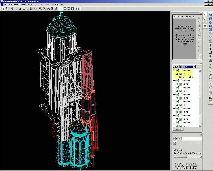Toggle the checkbox beside the first Transform node
The height and width of the screenshot is (171, 213).
pyautogui.click(x=174, y=70)
